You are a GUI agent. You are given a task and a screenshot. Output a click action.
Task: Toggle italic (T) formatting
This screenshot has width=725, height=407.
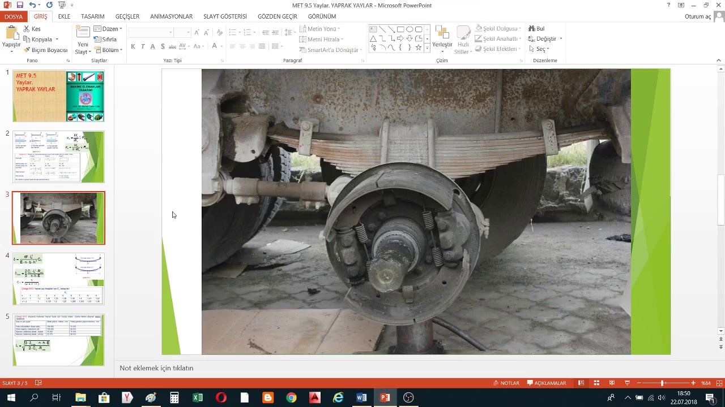tap(143, 46)
